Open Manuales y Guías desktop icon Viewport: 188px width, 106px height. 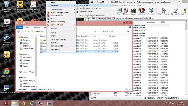click(x=6, y=89)
